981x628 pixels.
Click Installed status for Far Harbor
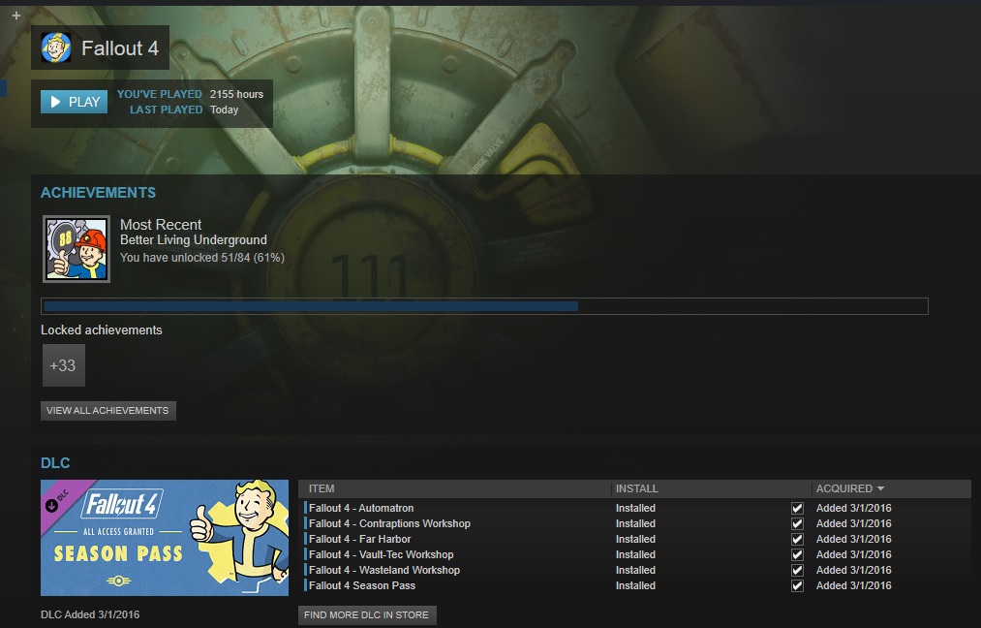pos(635,539)
